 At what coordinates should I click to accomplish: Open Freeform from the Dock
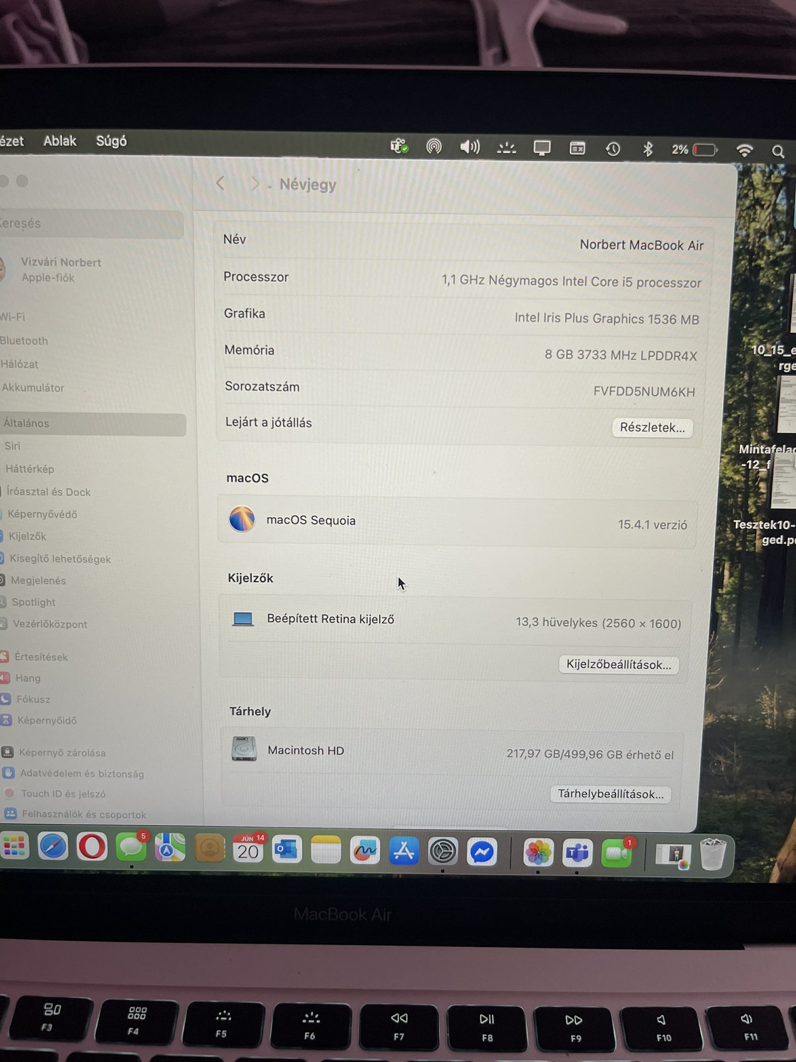click(x=365, y=851)
